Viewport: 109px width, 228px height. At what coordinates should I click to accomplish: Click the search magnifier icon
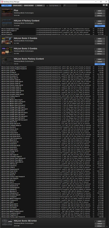point(64,5)
